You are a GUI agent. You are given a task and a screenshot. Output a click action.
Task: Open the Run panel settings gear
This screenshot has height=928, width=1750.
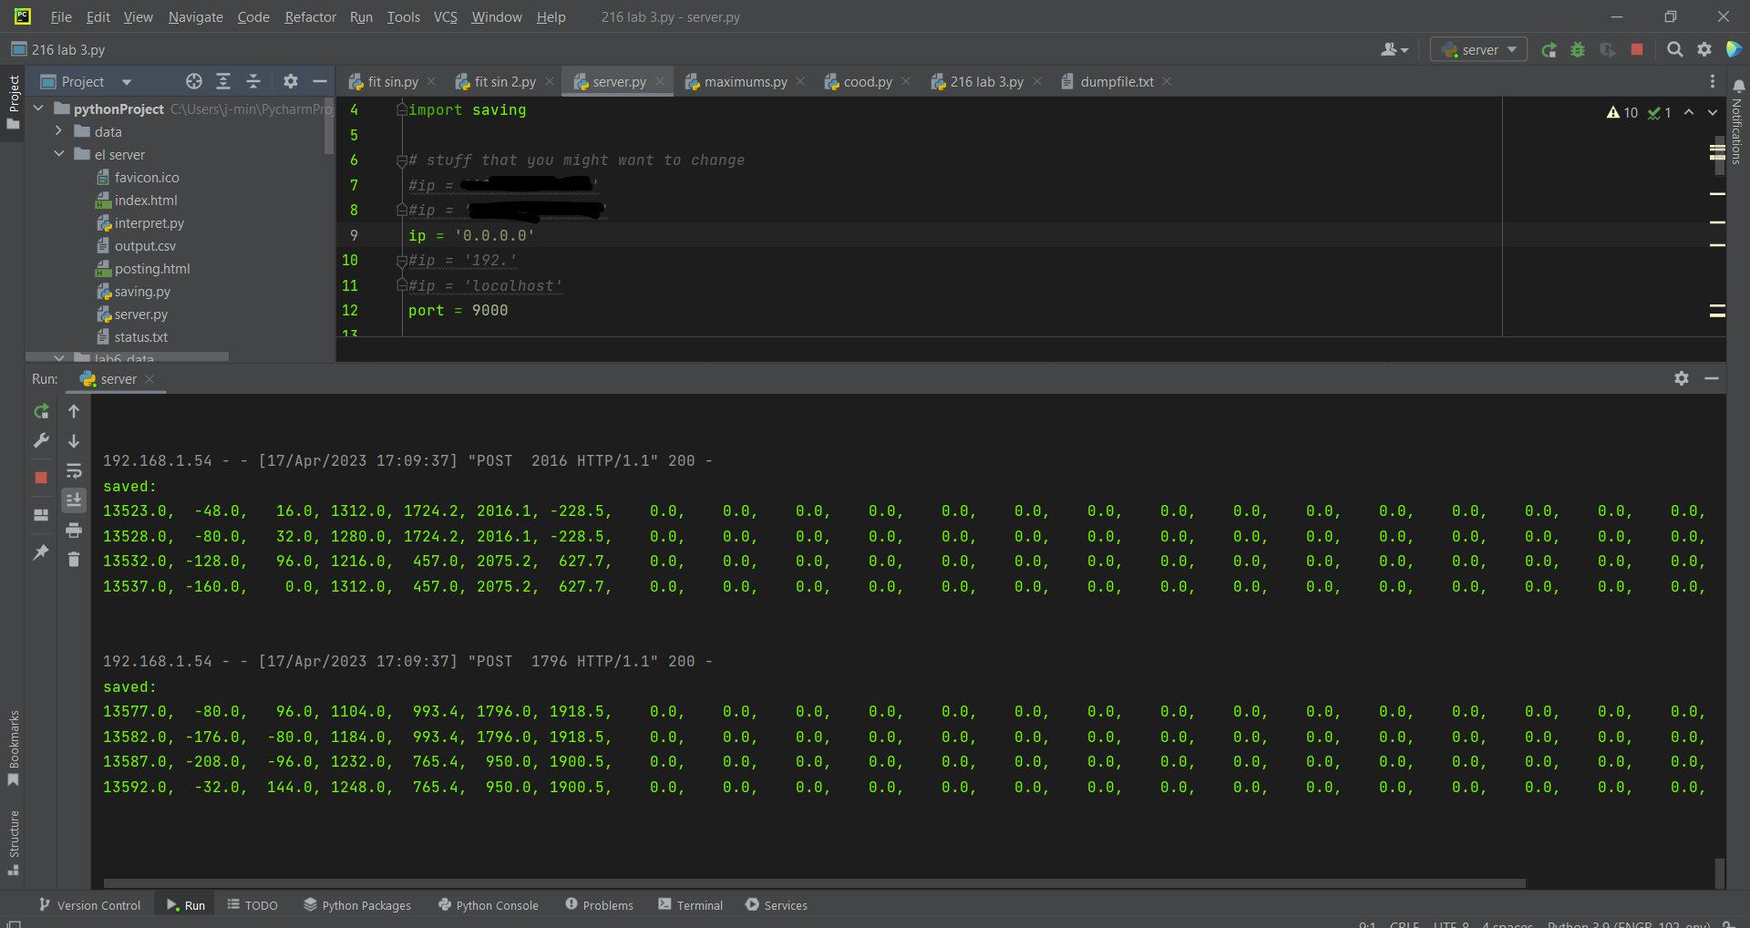[1682, 378]
